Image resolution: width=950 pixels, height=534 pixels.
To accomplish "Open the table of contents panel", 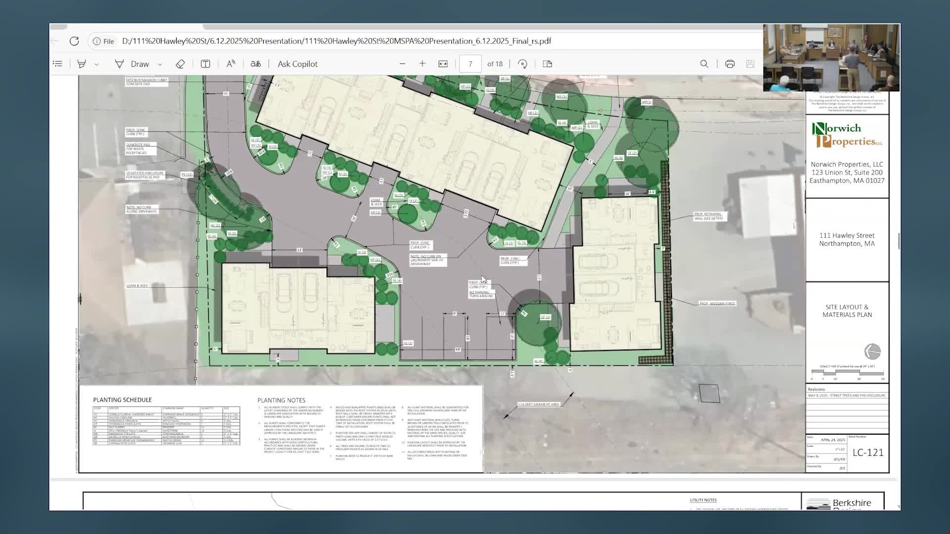I will click(57, 64).
